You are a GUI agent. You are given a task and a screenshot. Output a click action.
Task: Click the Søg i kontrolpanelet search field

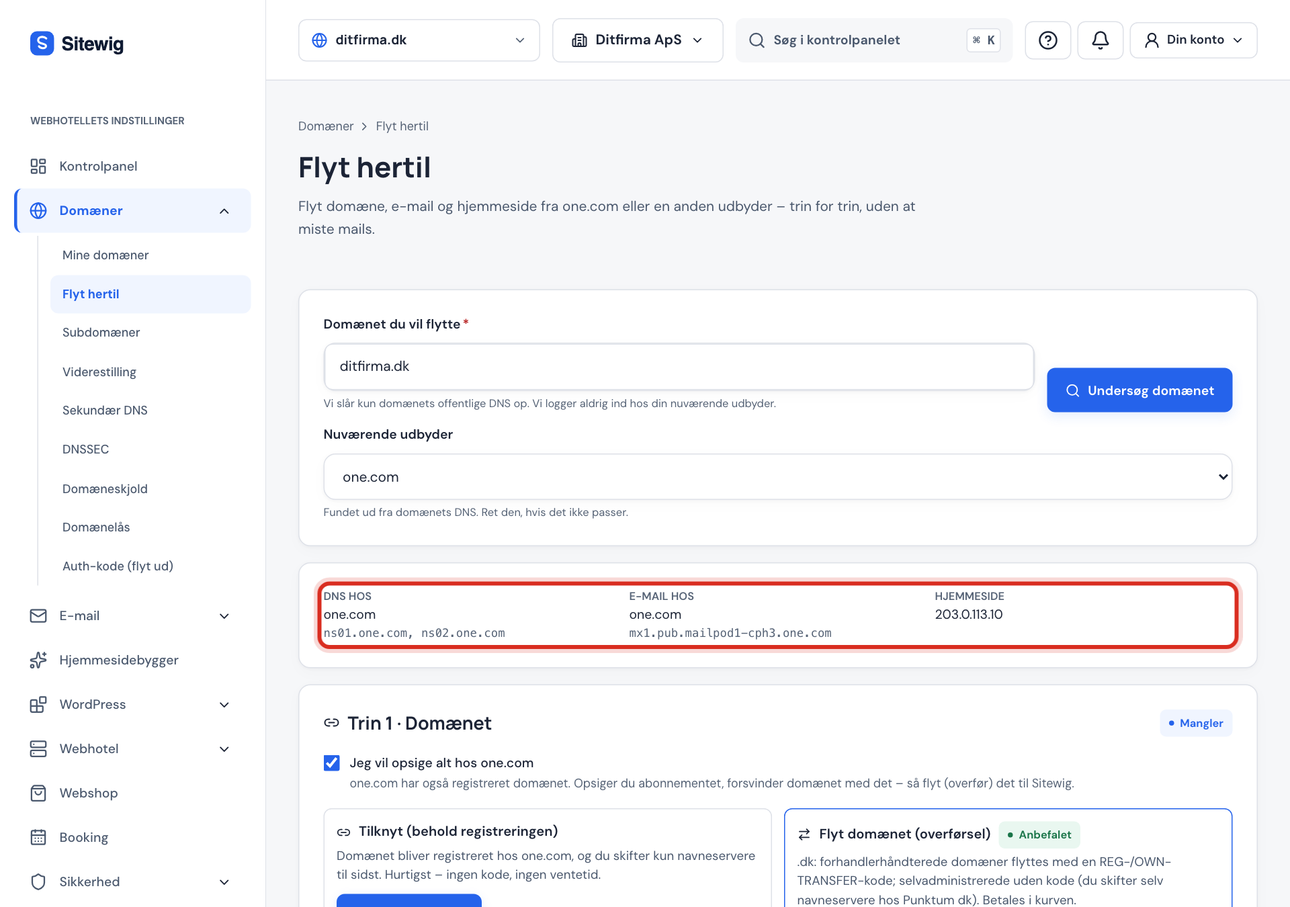(873, 40)
